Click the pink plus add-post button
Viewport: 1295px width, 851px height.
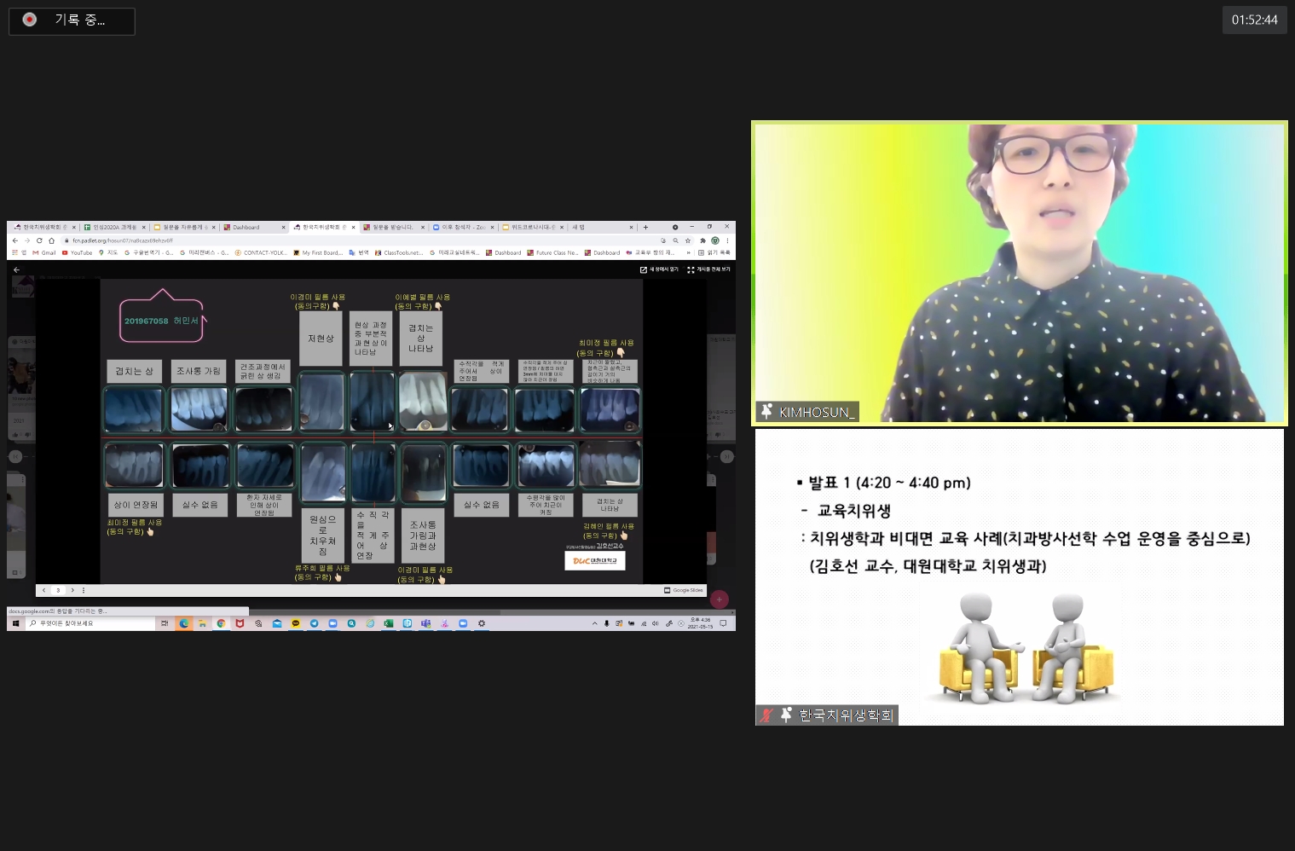pyautogui.click(x=720, y=599)
